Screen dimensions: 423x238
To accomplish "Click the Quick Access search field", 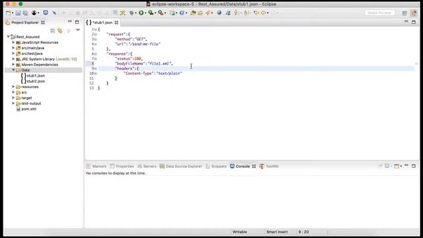I will pos(379,13).
